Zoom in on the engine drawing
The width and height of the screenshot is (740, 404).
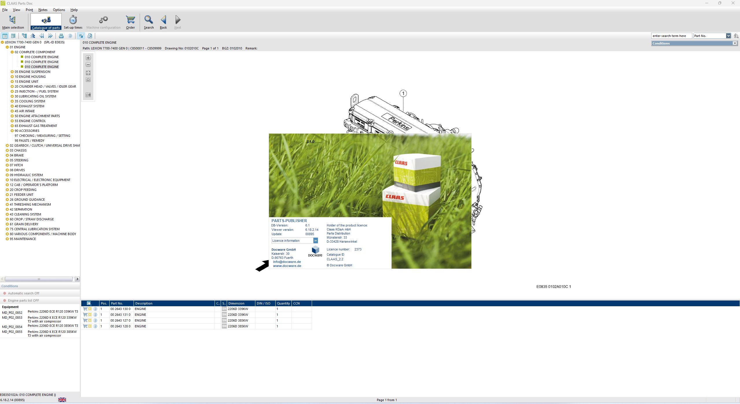point(88,58)
